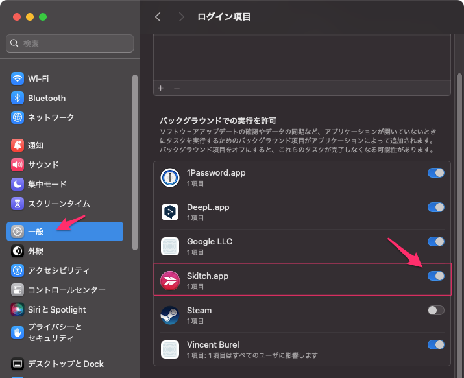This screenshot has height=378, width=464.
Task: Select 一般 in the sidebar
Action: tap(64, 231)
